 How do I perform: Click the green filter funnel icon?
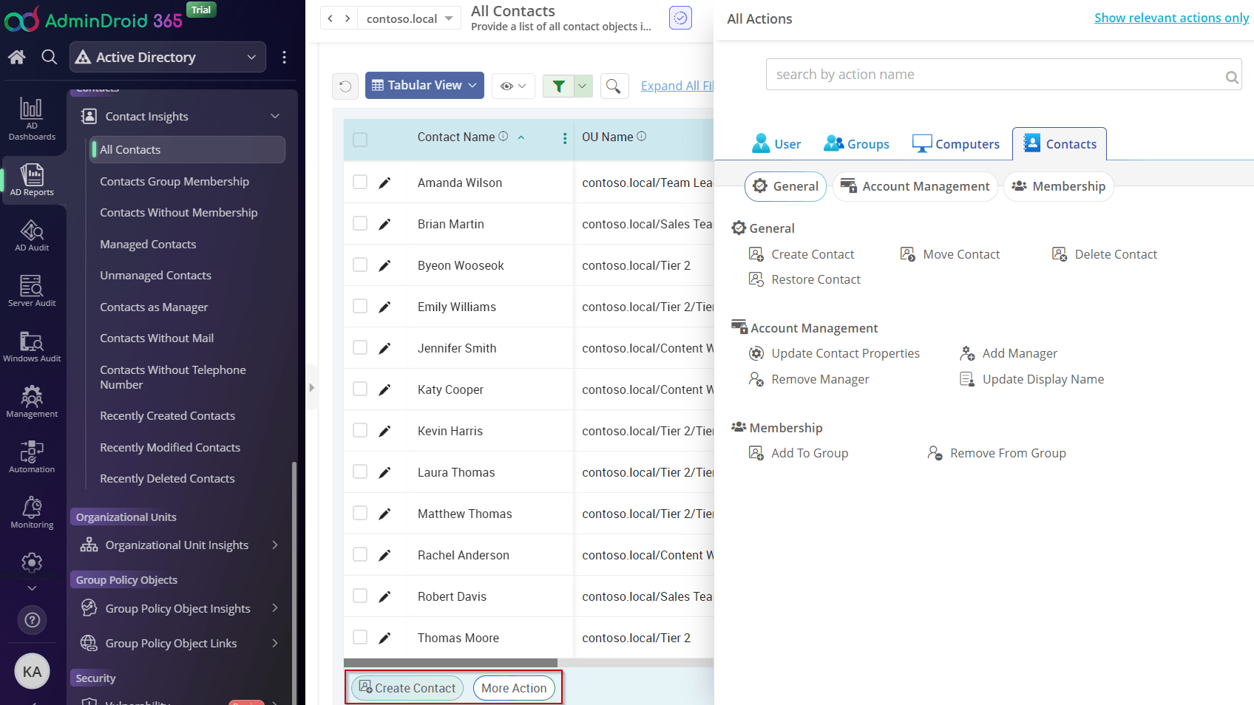[x=559, y=86]
